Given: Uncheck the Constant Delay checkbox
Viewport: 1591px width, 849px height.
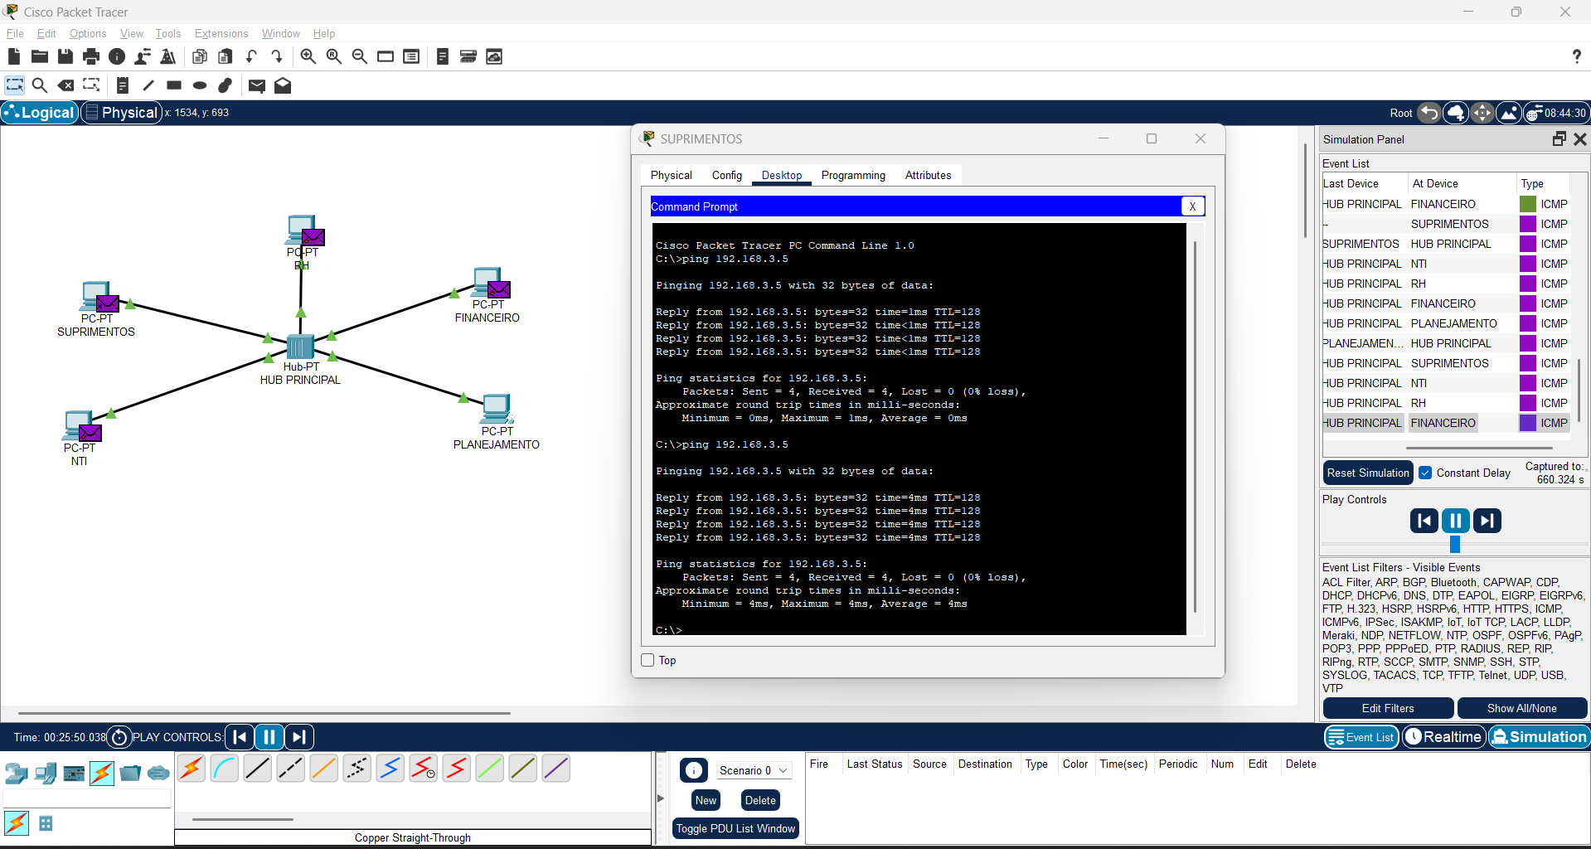Looking at the screenshot, I should 1425,473.
